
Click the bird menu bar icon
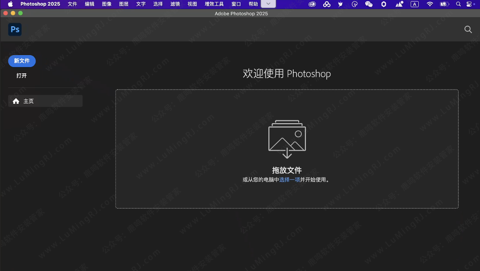pos(340,4)
